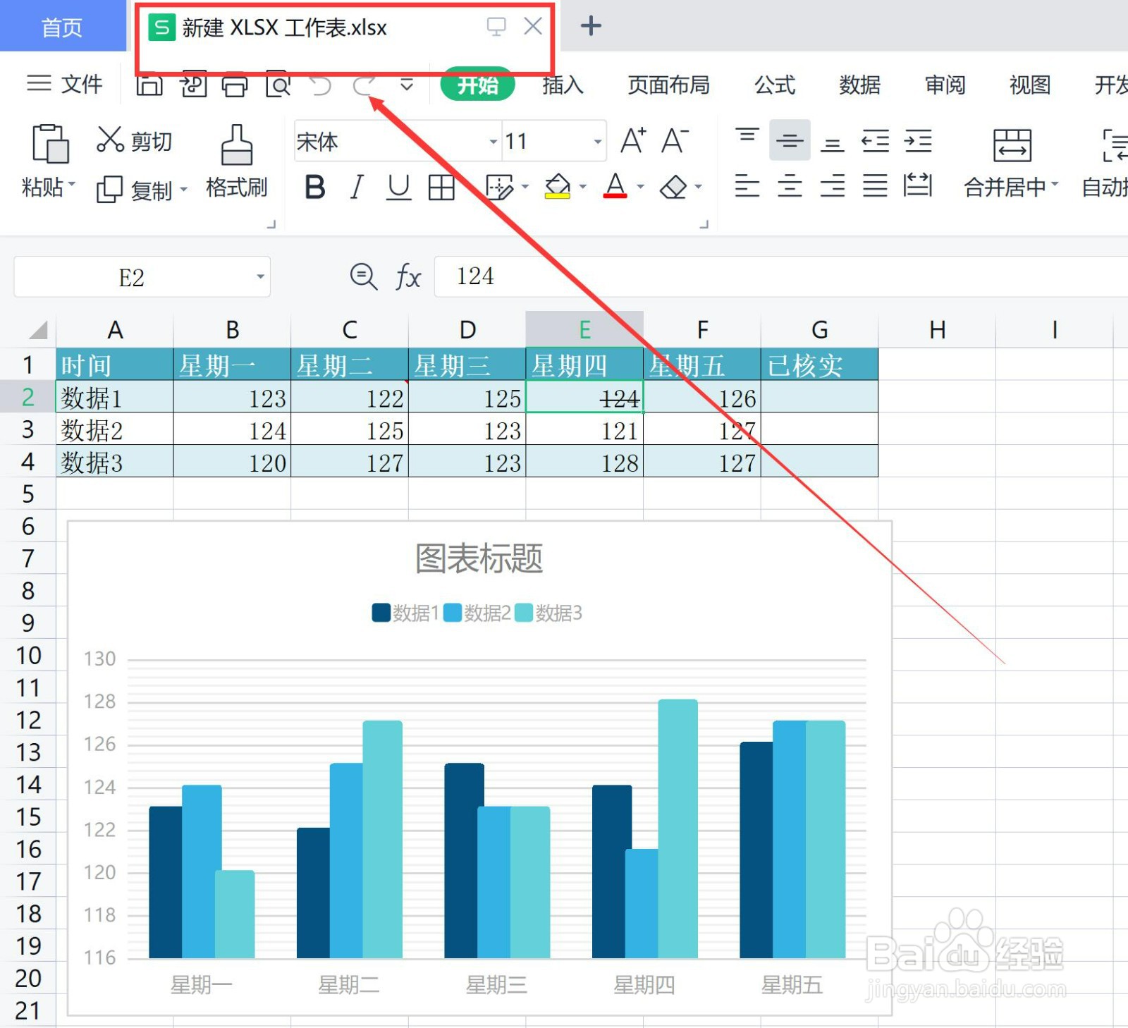Click Merge and Center icon
The width and height of the screenshot is (1128, 1028).
(x=1012, y=145)
